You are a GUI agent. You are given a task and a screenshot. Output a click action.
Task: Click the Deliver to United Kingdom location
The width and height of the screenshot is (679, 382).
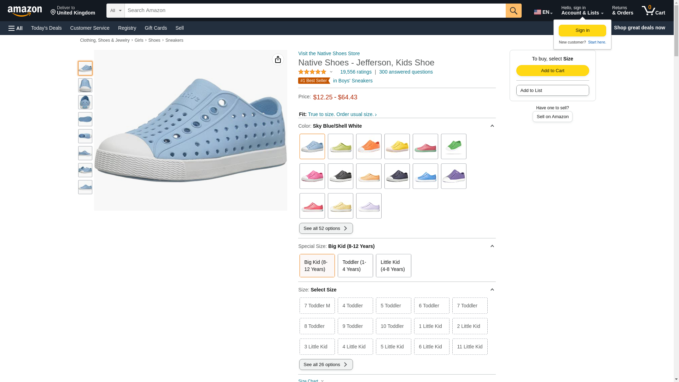point(73,11)
